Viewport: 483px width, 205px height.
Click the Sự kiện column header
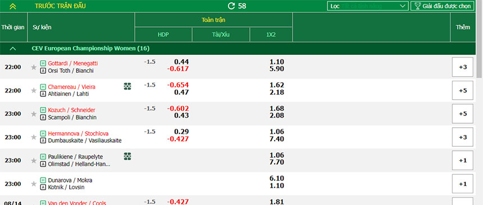tap(81, 27)
